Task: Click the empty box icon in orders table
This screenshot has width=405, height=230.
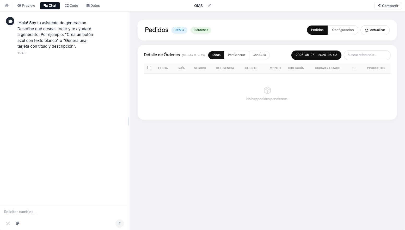Action: click(x=267, y=90)
